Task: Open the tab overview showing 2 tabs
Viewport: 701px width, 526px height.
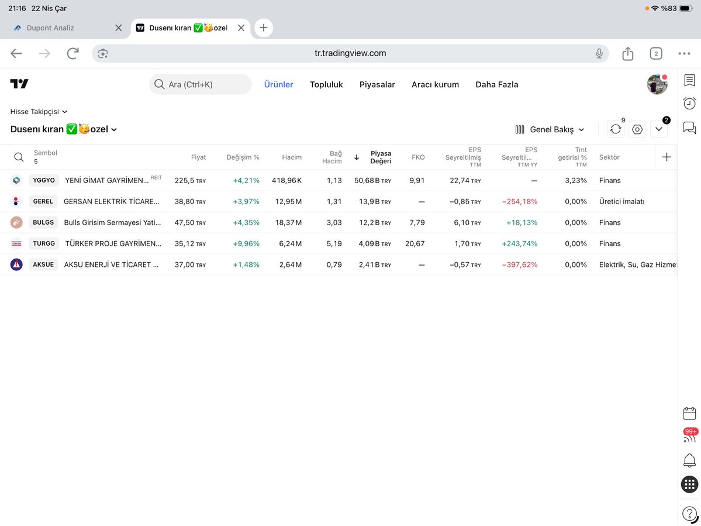Action: click(656, 54)
